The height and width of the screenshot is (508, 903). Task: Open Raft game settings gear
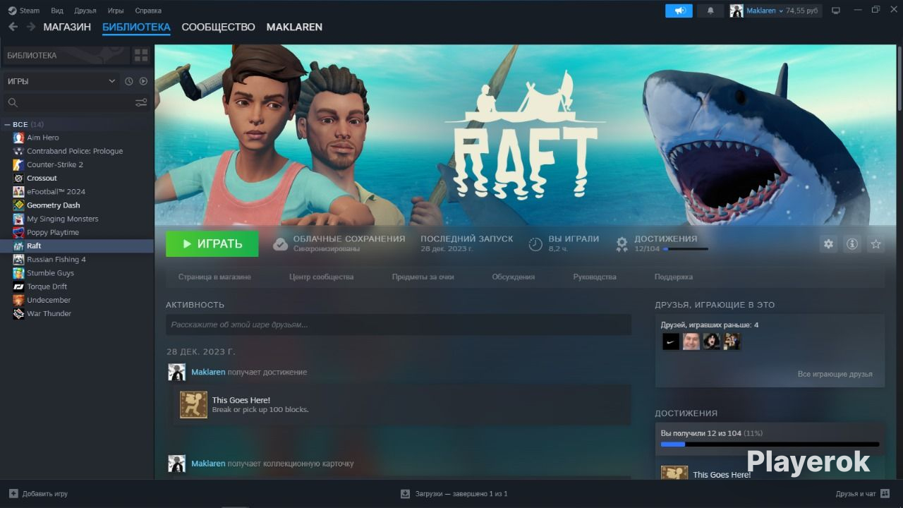click(828, 244)
